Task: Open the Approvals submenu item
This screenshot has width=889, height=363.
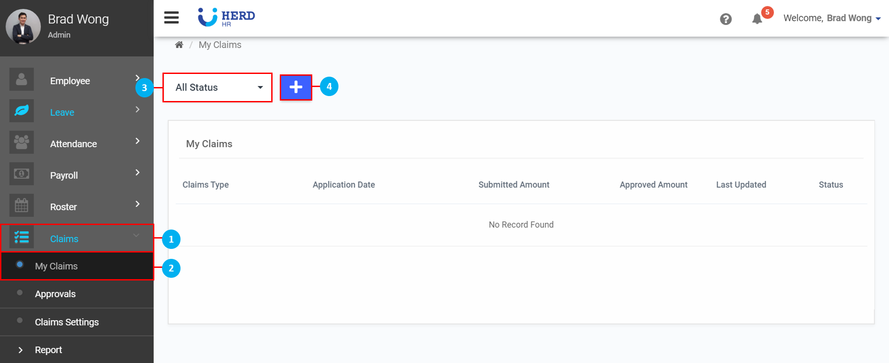Action: [x=55, y=294]
